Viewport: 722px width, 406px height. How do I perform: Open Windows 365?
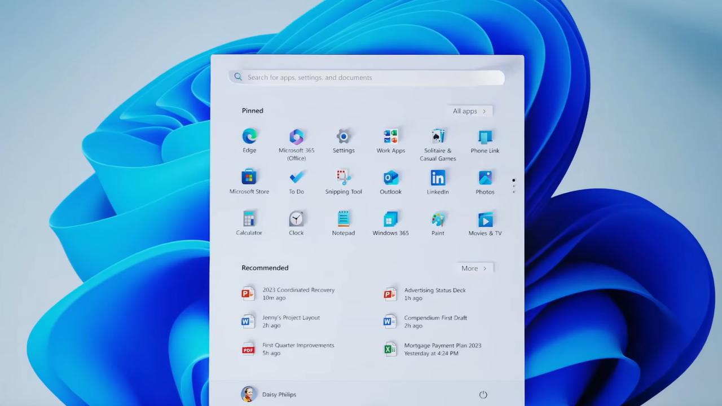point(391,223)
